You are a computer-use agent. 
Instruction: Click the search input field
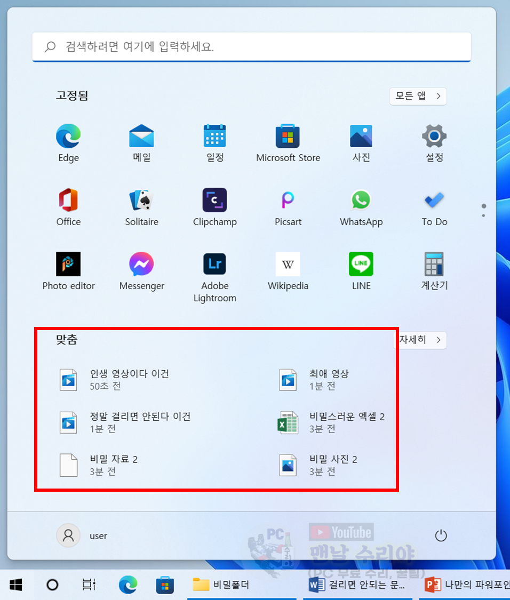pyautogui.click(x=252, y=47)
